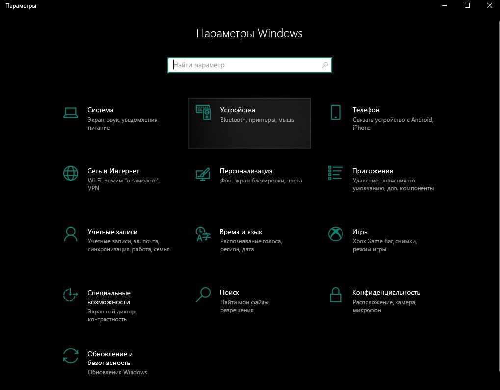Click text 'Учетные записи, эл. почта, синхронизация'
This screenshot has height=390, width=500.
129,245
